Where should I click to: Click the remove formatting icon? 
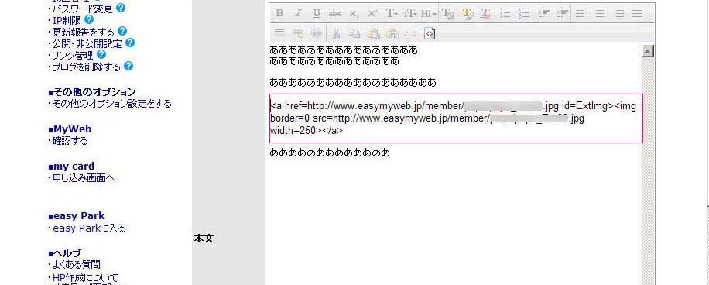486,14
